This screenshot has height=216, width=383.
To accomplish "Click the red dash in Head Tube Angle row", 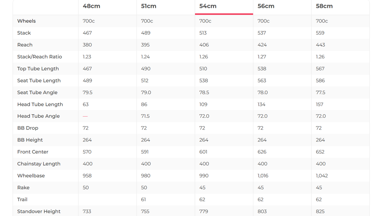I will point(85,116).
